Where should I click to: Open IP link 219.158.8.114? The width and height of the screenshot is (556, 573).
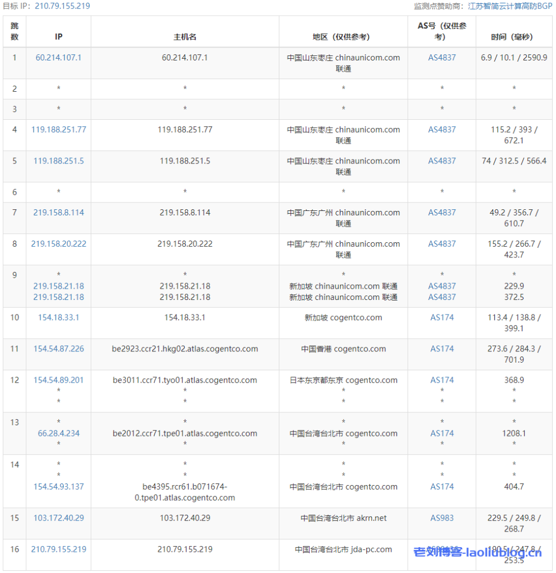pos(58,212)
